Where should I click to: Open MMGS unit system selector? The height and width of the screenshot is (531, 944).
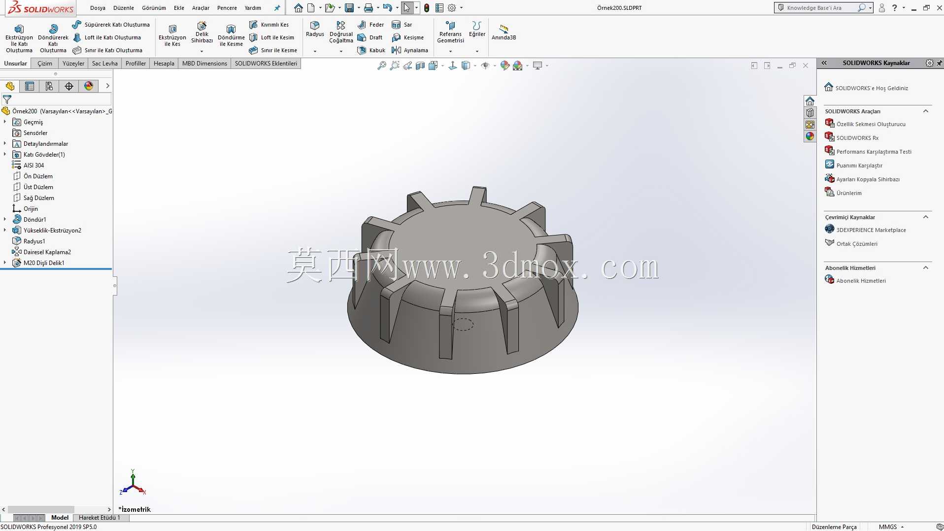(x=891, y=527)
